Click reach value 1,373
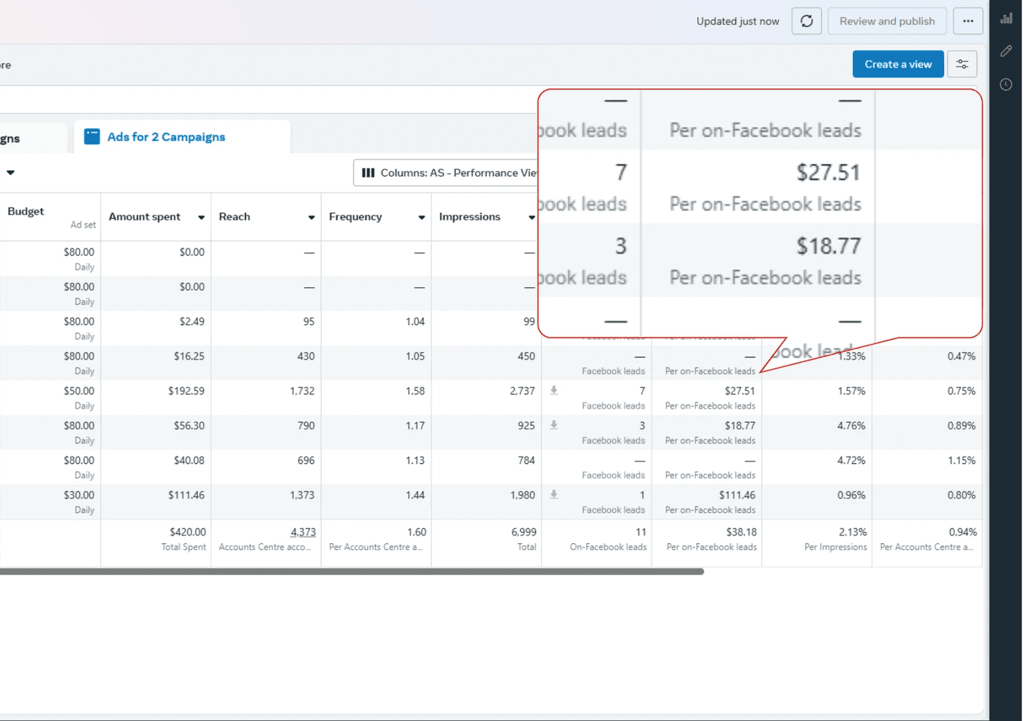Viewport: 1023px width, 721px height. (x=302, y=495)
